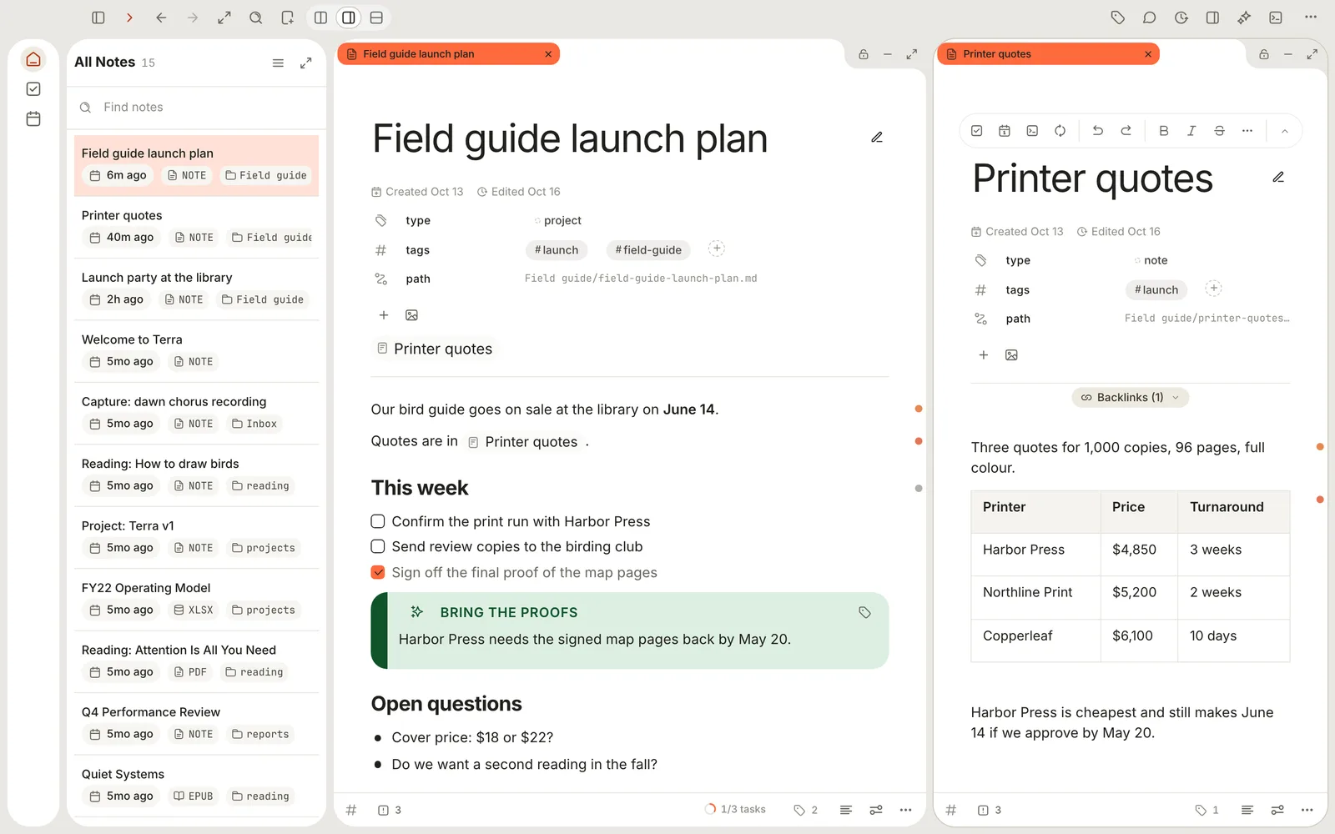
Task: Add a tag to Field guide launch plan
Action: [x=716, y=249]
